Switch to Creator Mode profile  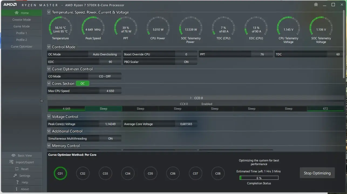21,20
